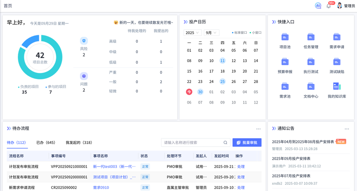Click the 待我处理的 column heading
Screen dimensions: 357x191
pyautogui.click(x=137, y=31)
